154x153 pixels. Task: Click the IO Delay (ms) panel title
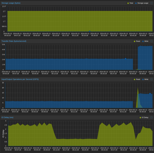(x=7, y=117)
